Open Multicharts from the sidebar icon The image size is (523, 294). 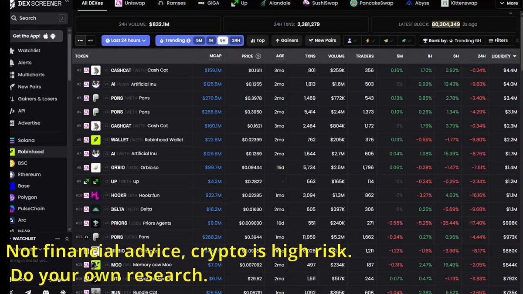pos(13,74)
